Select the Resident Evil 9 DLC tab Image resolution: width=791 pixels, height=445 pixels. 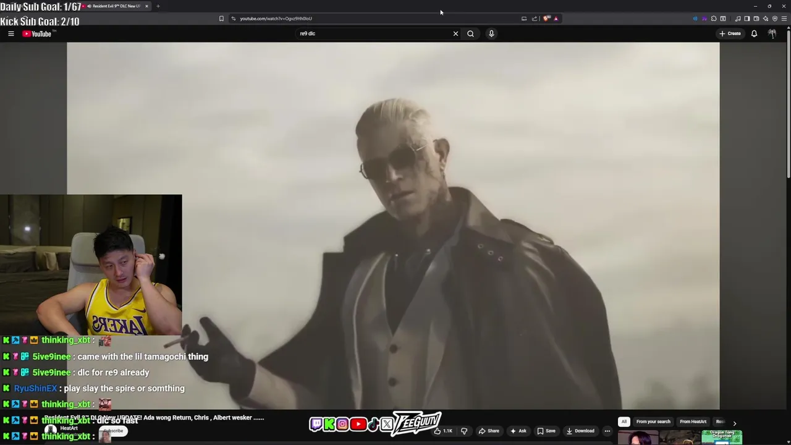(114, 6)
